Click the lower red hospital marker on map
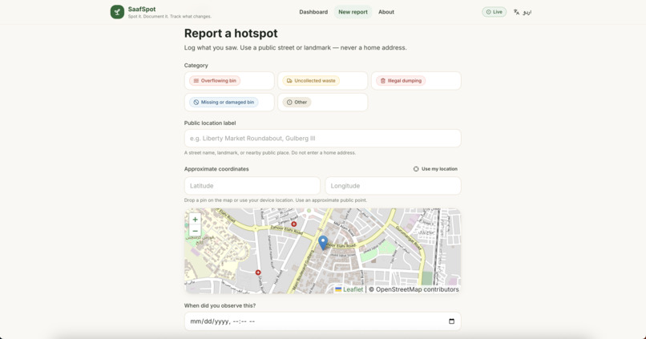The width and height of the screenshot is (646, 339). click(258, 272)
